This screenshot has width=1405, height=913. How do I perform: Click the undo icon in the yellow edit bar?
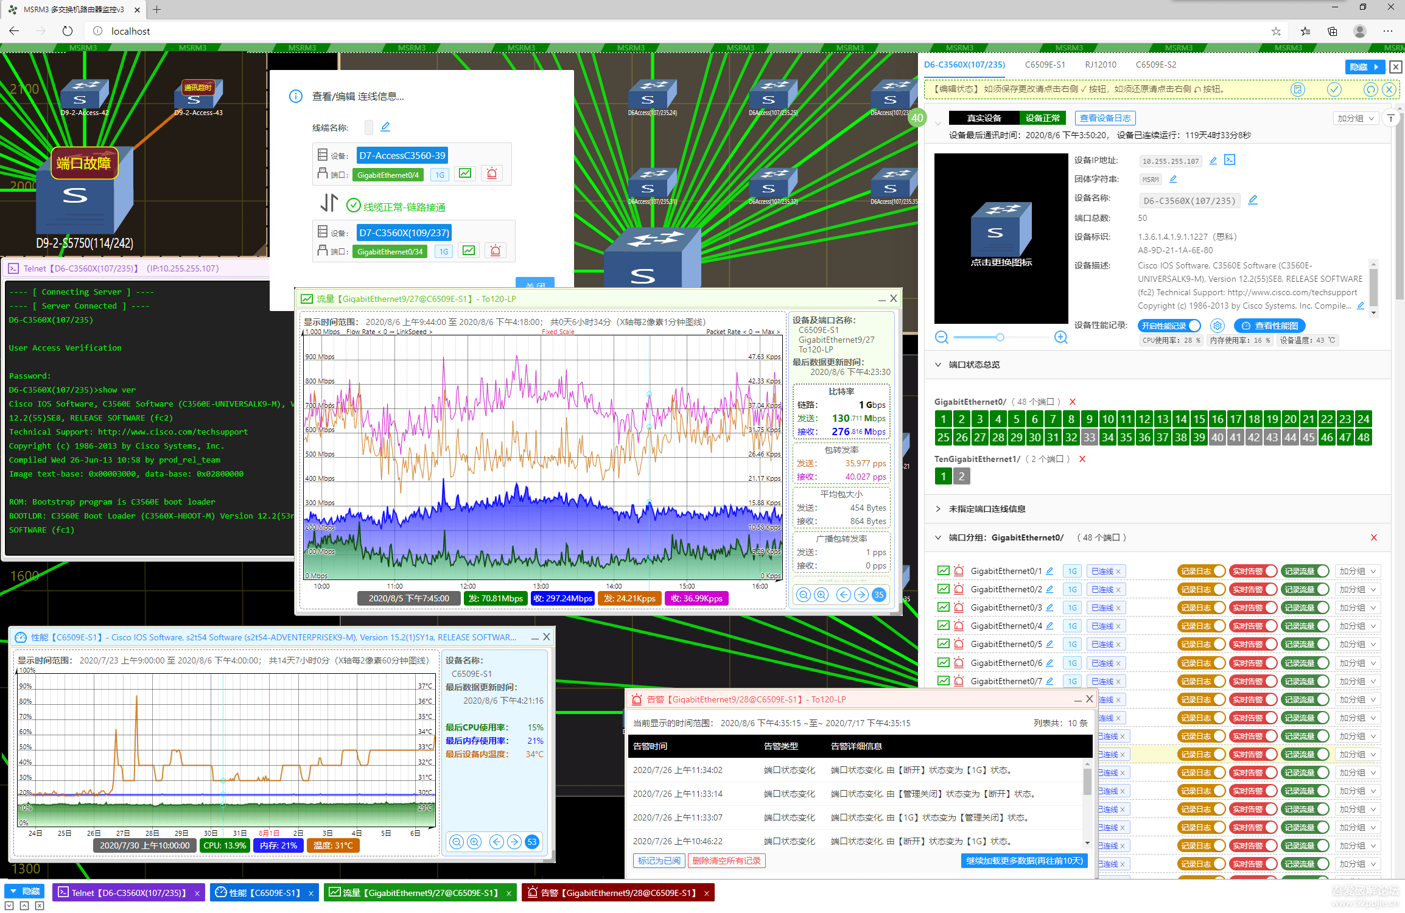1370,89
